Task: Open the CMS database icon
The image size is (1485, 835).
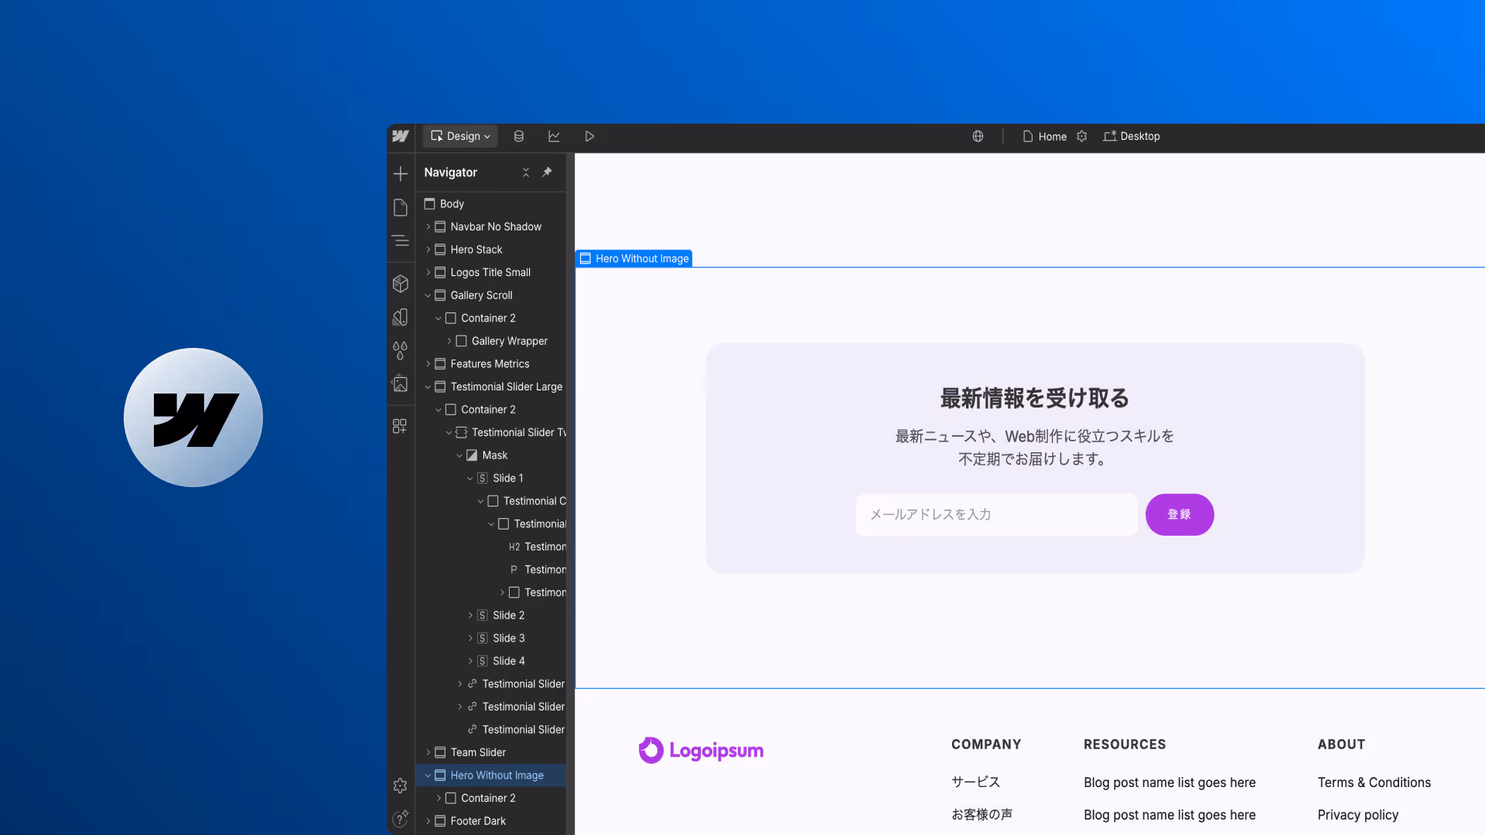Action: 519,136
